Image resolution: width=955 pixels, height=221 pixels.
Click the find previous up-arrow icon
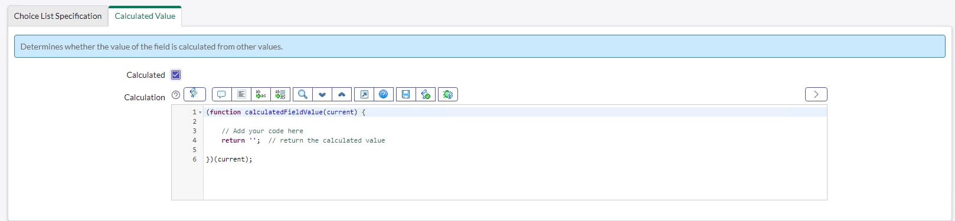342,94
